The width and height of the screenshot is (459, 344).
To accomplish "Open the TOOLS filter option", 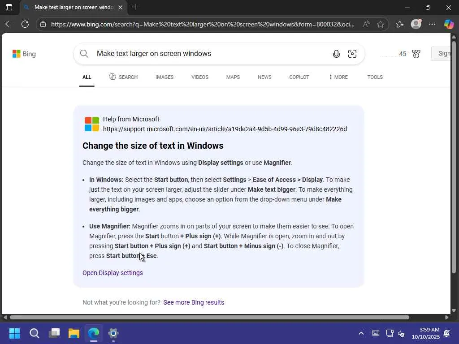I will (375, 77).
